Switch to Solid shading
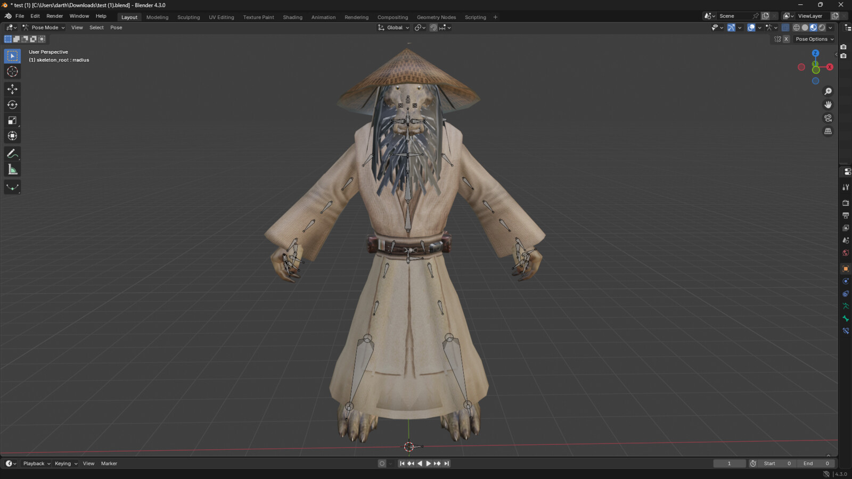Viewport: 852px width, 479px height. (805, 28)
